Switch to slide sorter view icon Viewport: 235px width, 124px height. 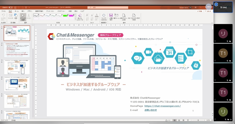tap(179, 120)
